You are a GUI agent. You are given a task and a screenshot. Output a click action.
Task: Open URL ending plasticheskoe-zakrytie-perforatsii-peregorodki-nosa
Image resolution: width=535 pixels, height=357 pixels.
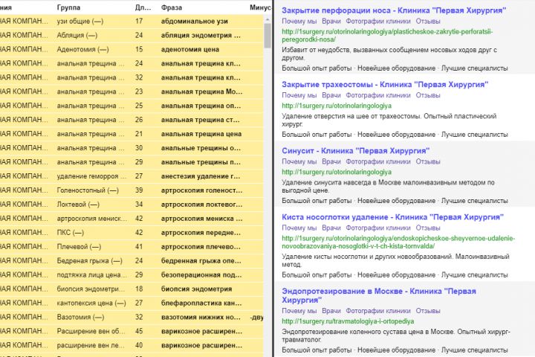click(387, 36)
